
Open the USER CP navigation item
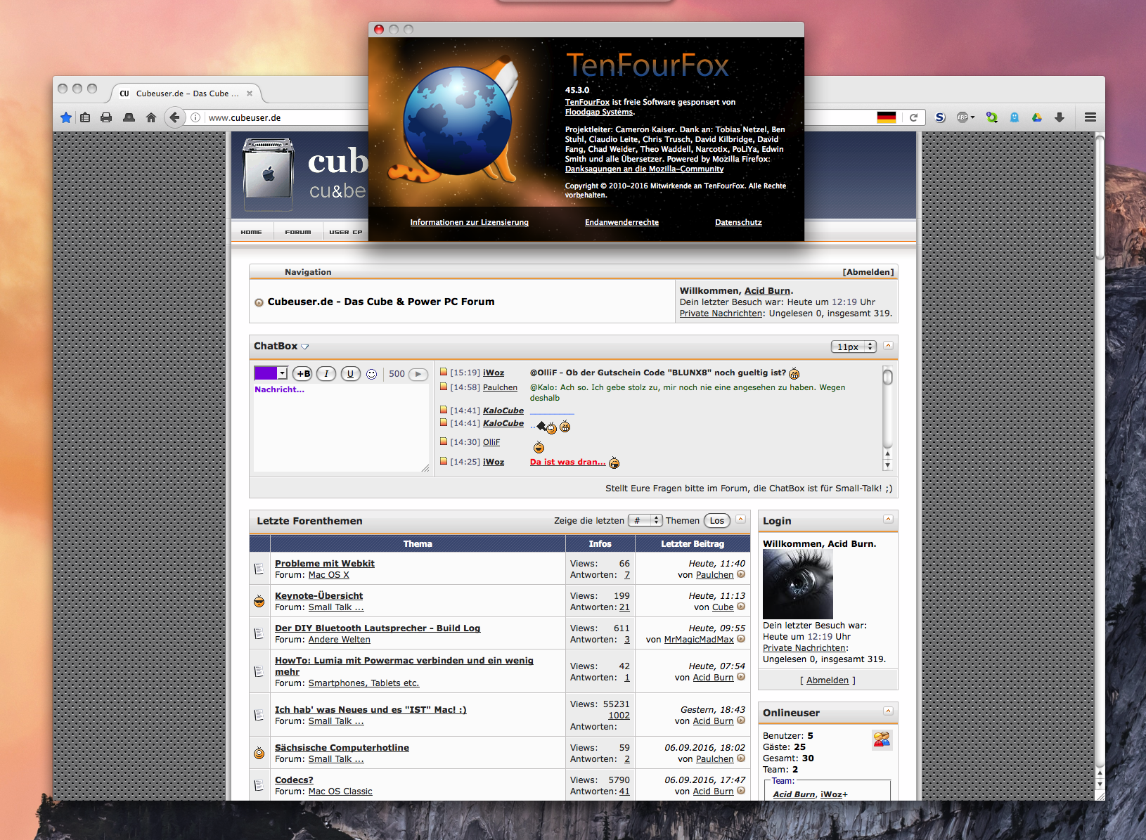point(345,232)
